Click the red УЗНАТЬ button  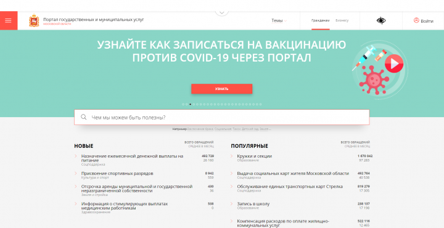pyautogui.click(x=222, y=89)
